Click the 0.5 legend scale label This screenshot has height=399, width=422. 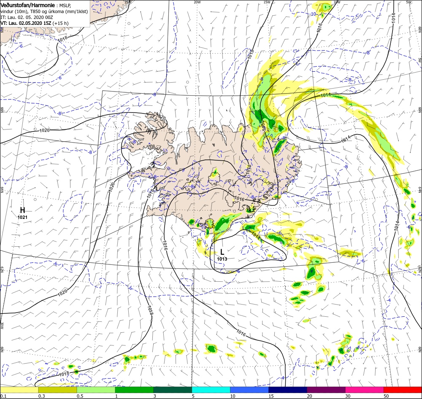click(80, 396)
